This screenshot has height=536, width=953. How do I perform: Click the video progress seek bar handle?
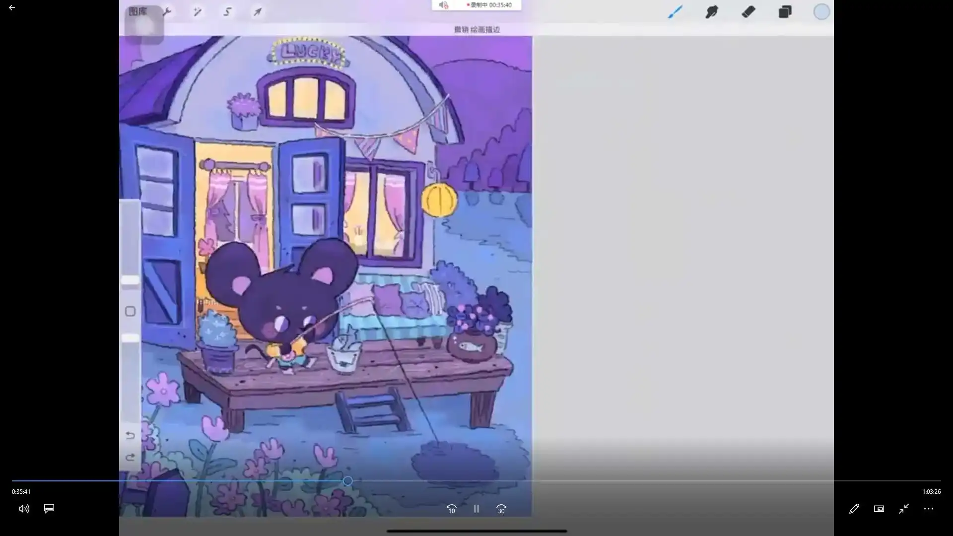coord(347,481)
